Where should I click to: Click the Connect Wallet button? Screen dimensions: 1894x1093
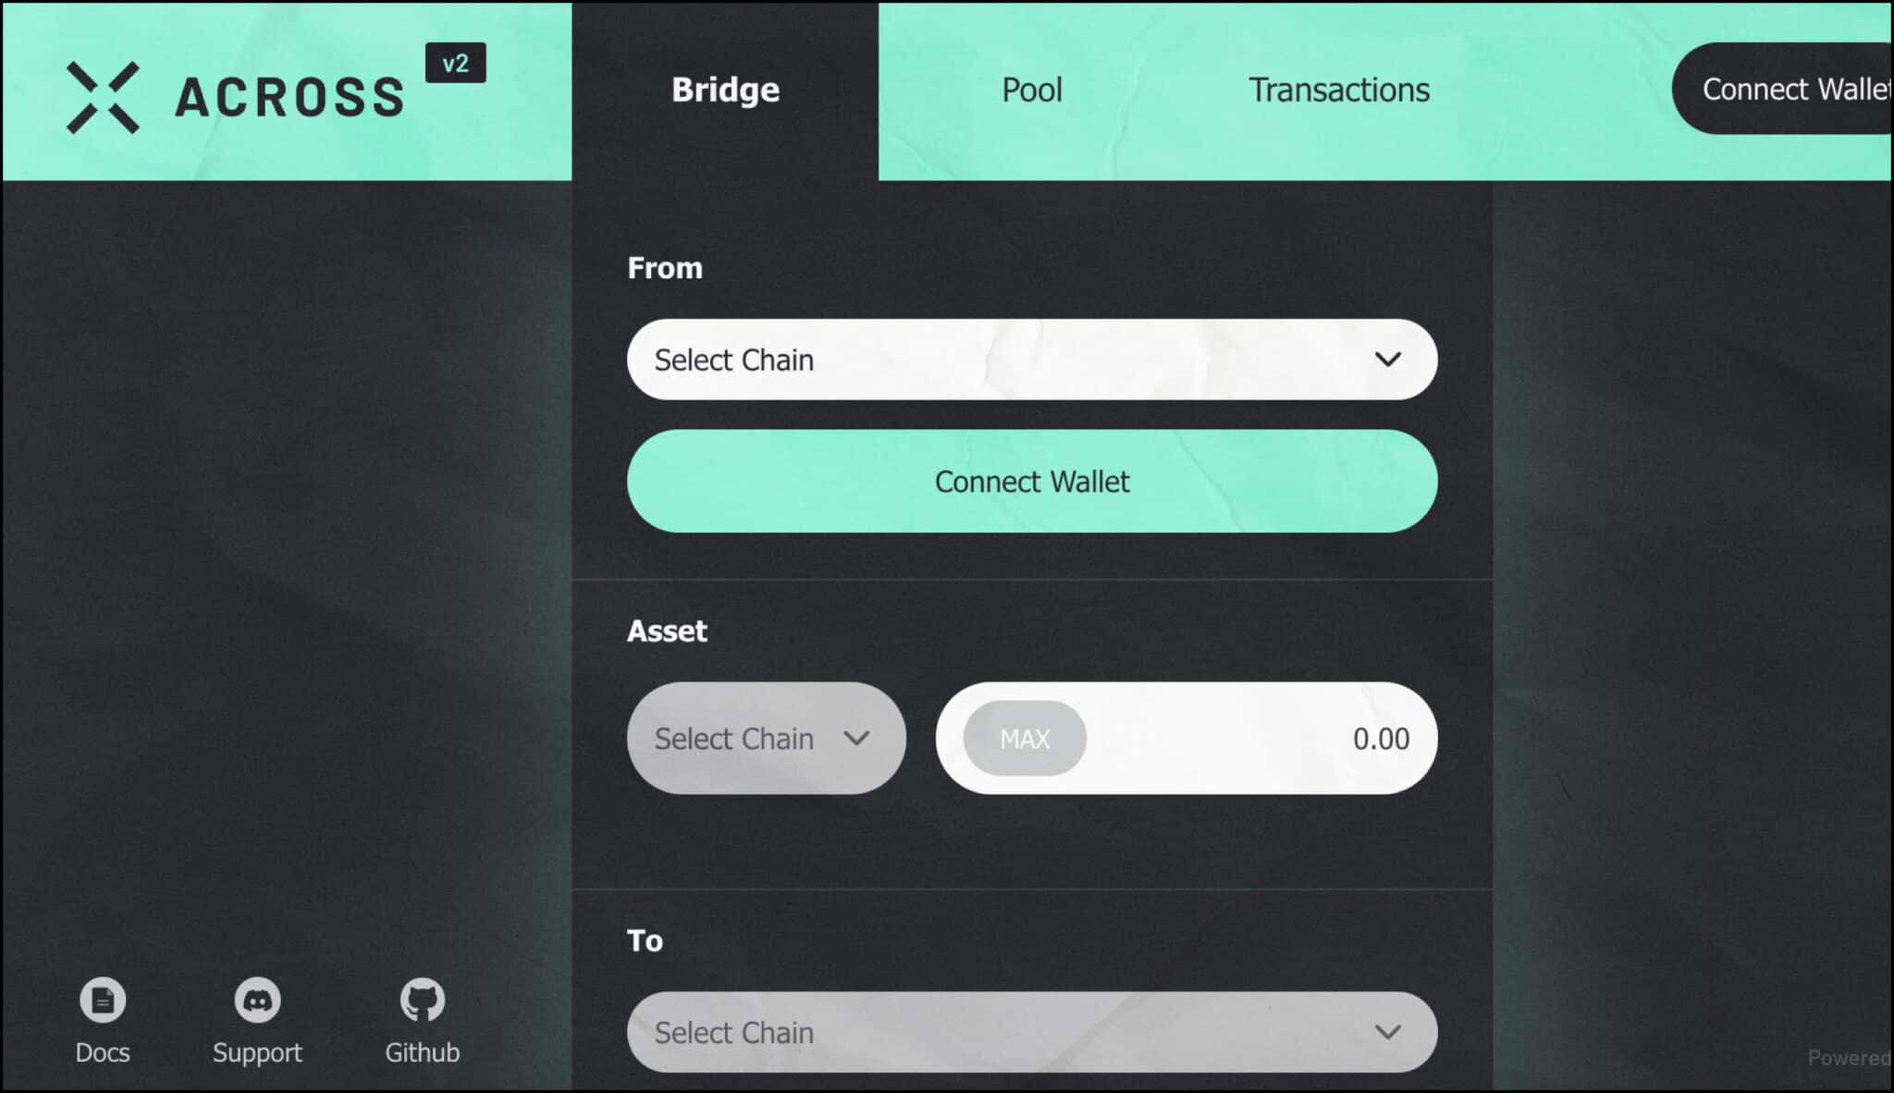[x=1030, y=482]
